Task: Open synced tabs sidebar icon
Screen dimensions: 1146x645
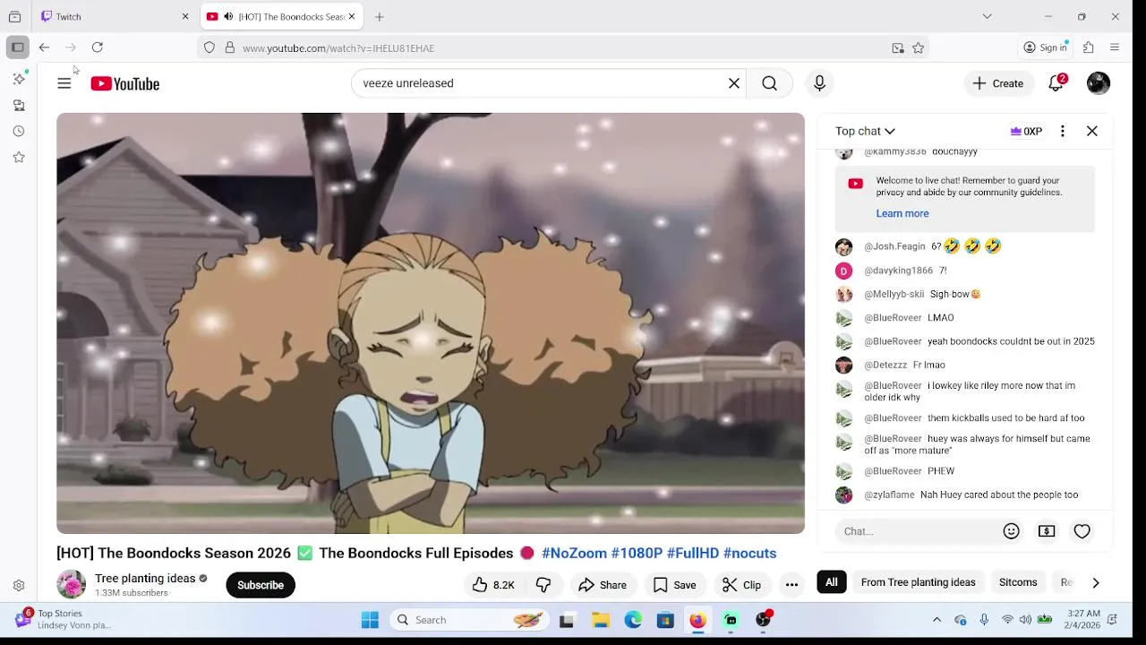Action: pos(19,106)
